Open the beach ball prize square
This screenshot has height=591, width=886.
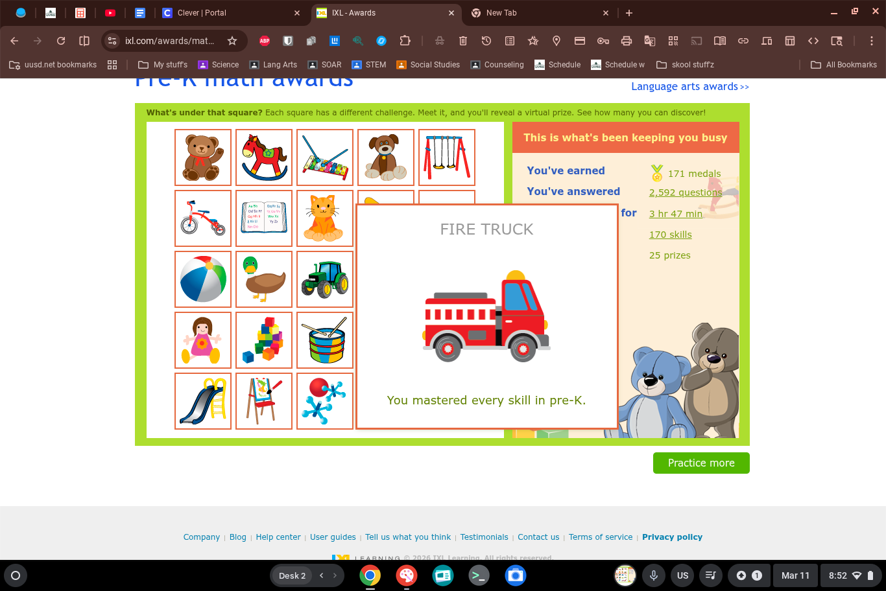pyautogui.click(x=203, y=279)
